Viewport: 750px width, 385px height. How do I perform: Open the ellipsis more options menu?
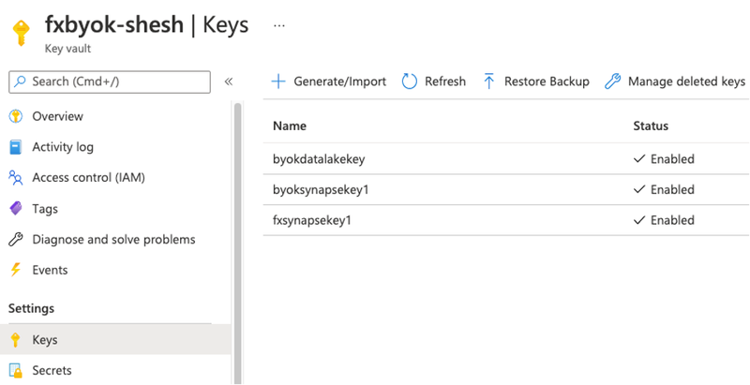click(279, 26)
